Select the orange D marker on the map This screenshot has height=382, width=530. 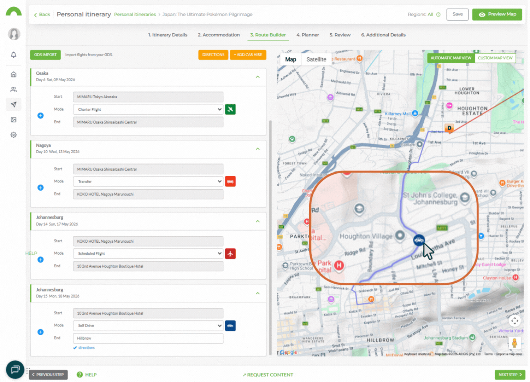(x=449, y=128)
